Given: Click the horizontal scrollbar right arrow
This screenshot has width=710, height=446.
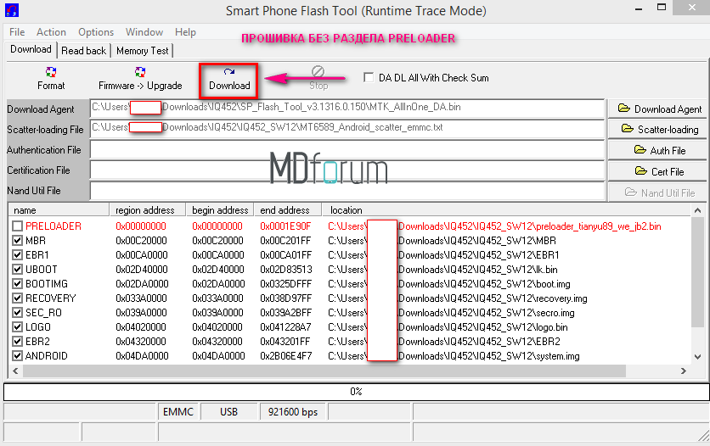Looking at the screenshot, I should coord(684,371).
